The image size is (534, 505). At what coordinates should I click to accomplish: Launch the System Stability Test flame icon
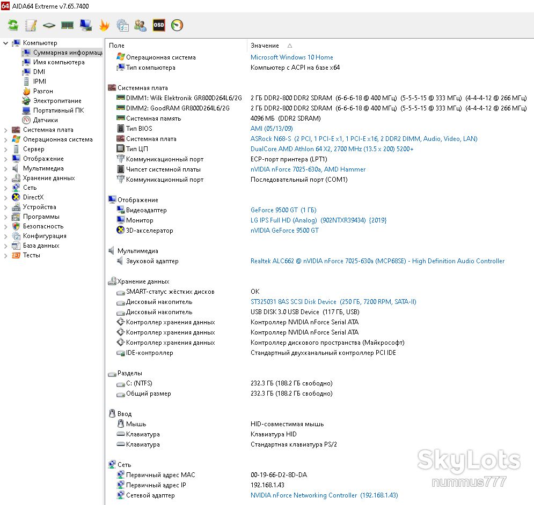point(104,25)
